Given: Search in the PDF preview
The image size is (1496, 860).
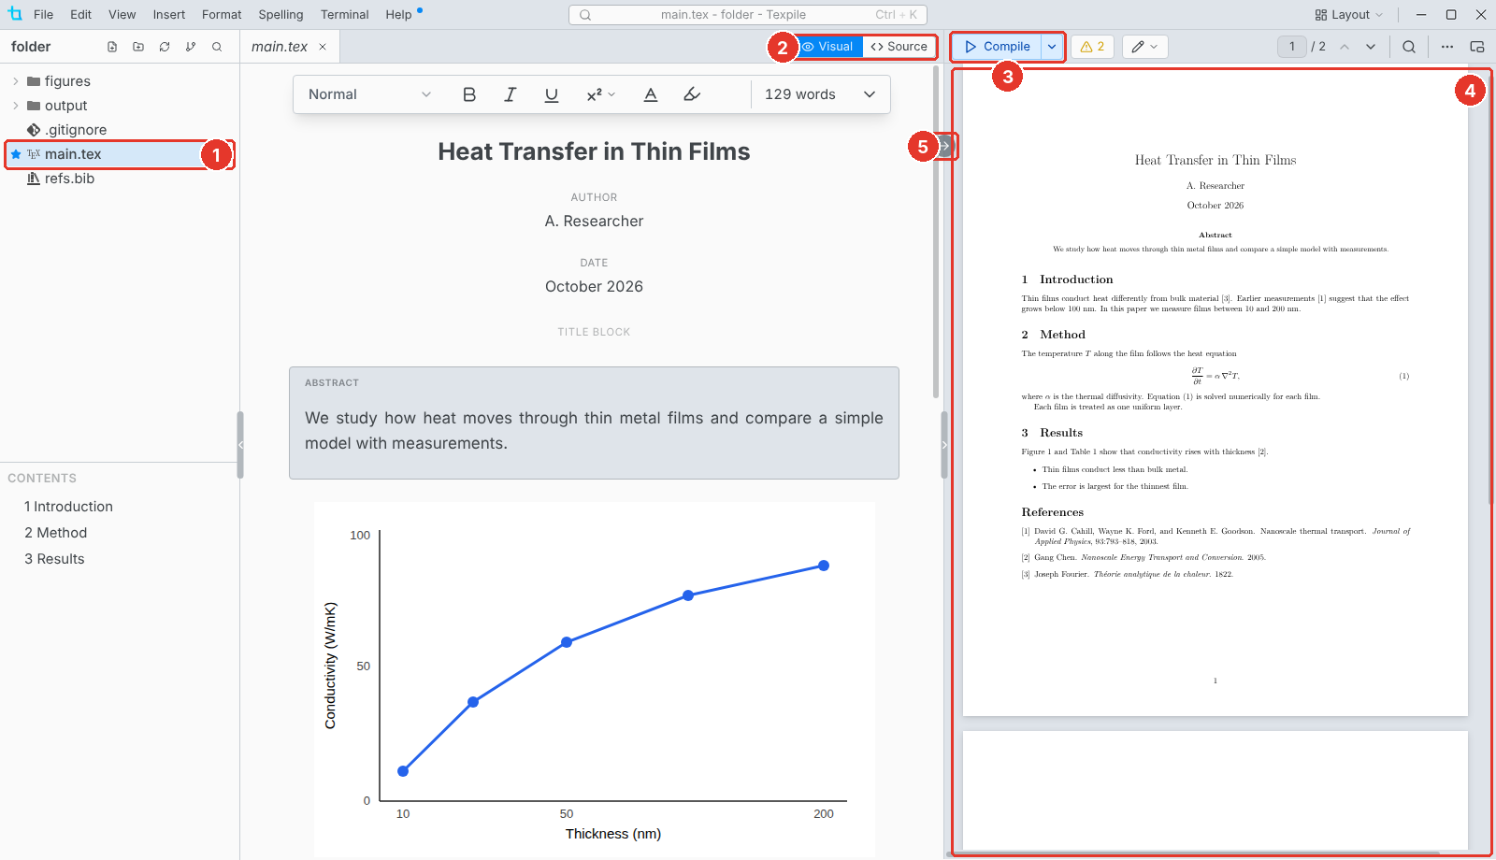Looking at the screenshot, I should (x=1409, y=47).
